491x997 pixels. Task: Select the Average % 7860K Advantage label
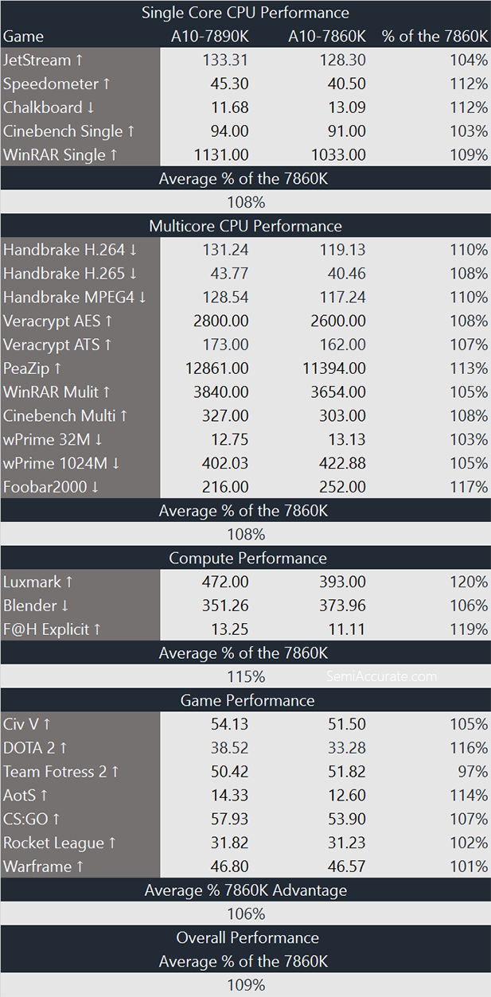click(x=245, y=890)
